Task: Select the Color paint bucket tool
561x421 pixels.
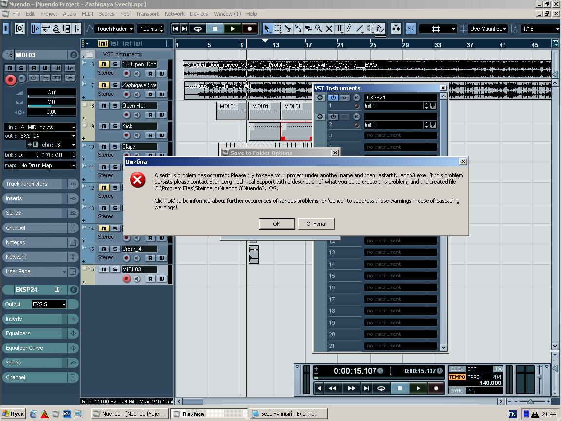Action: pyautogui.click(x=380, y=29)
